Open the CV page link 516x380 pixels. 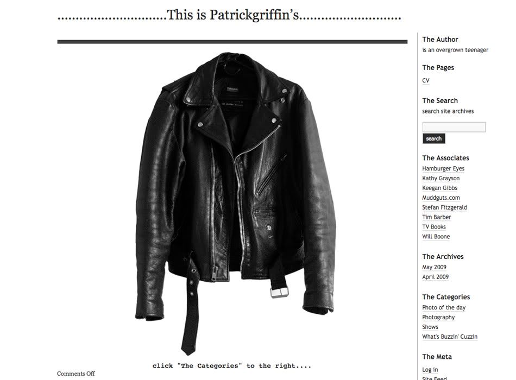coord(425,80)
